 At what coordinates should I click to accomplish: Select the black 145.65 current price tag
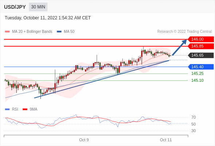(201, 55)
